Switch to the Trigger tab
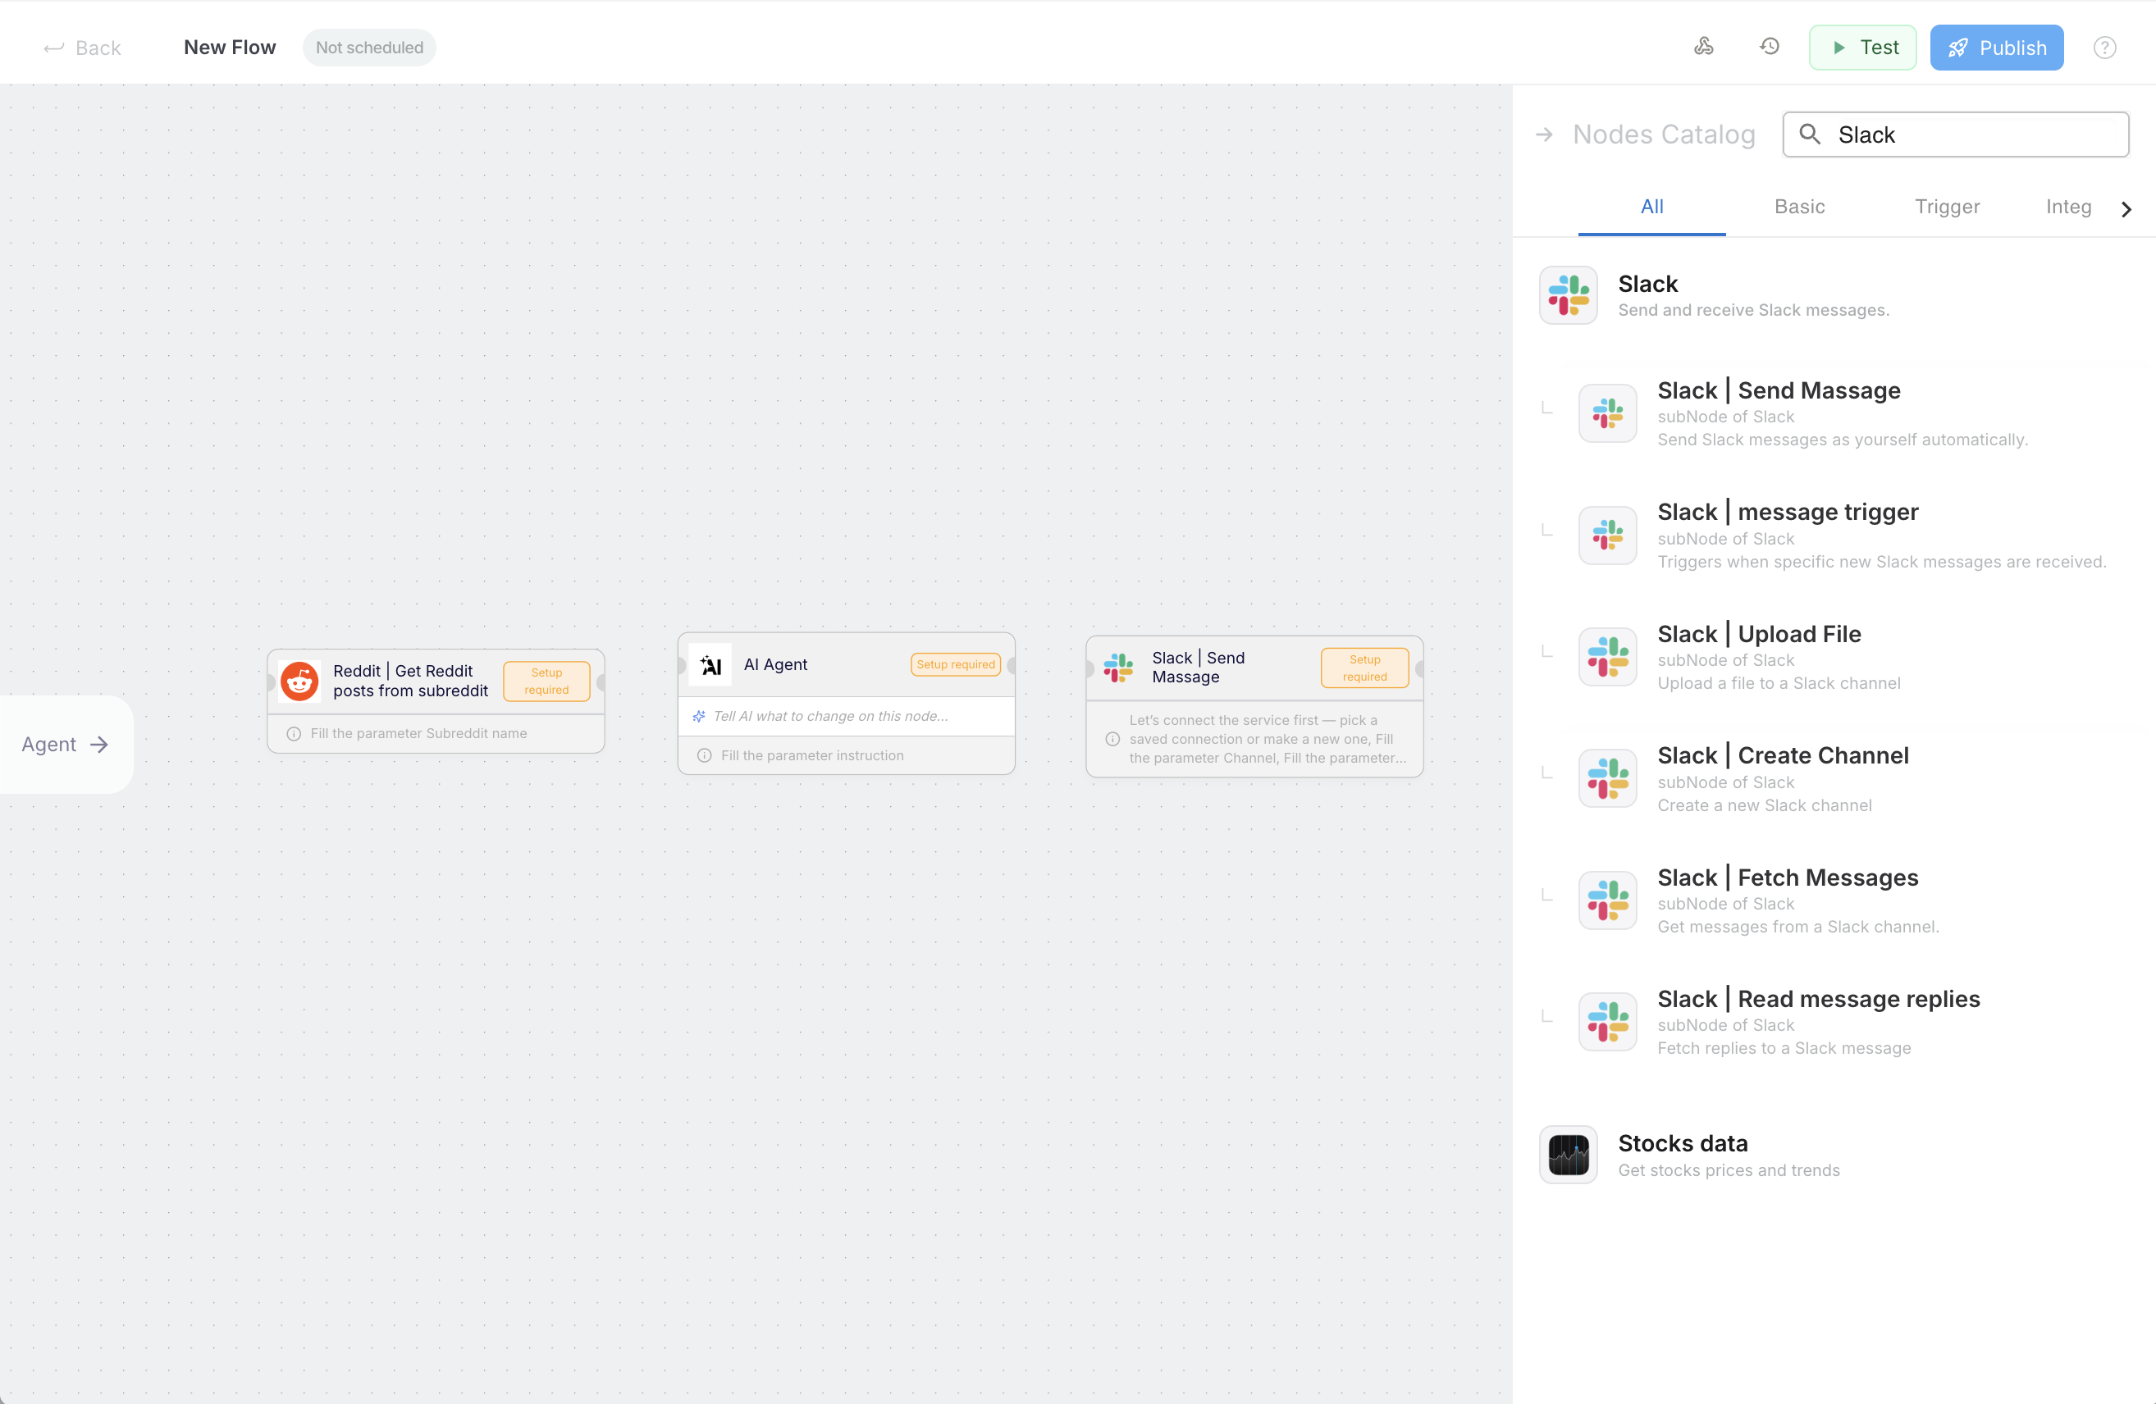The image size is (2156, 1404). [1947, 207]
